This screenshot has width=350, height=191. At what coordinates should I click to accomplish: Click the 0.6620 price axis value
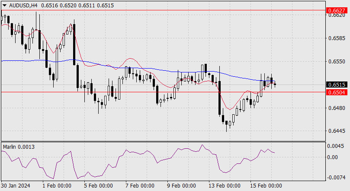(x=337, y=15)
